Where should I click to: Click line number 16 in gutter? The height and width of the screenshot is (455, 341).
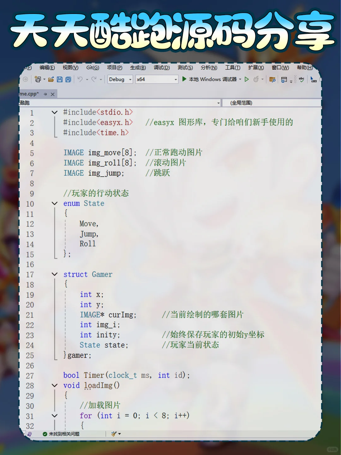tap(30, 264)
